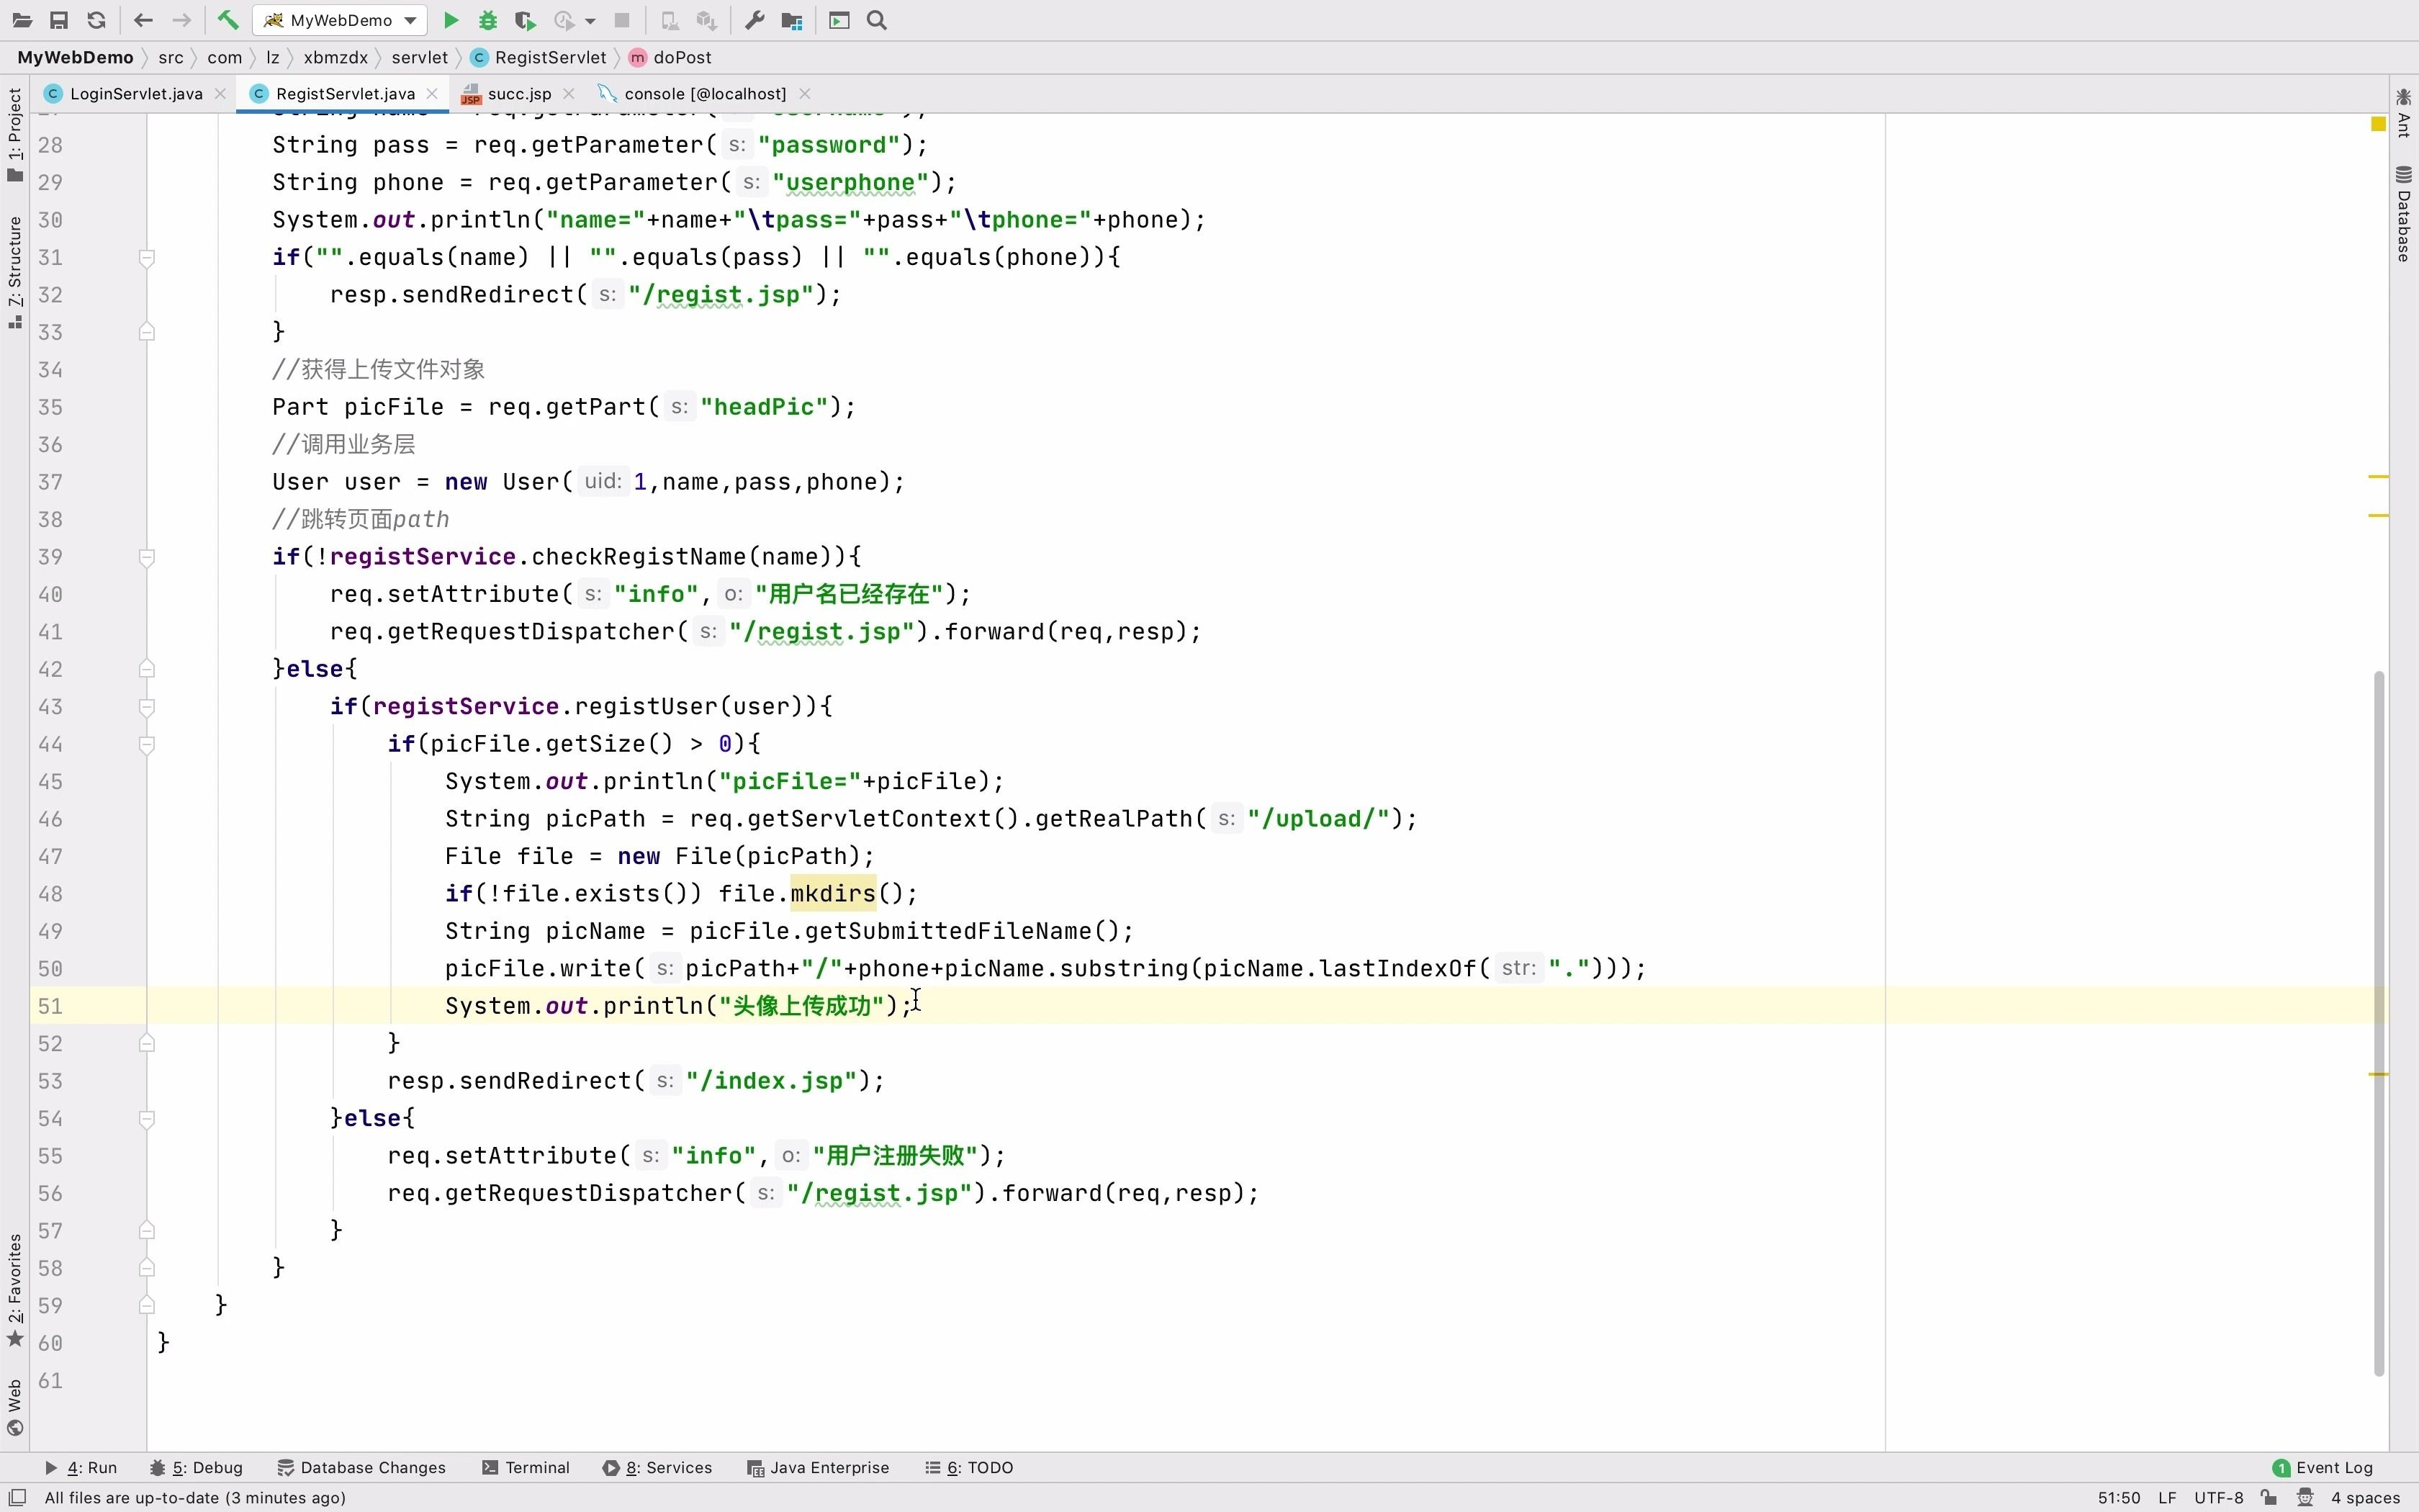Click the download sources cube icon
Image resolution: width=2419 pixels, height=1512 pixels.
707,20
